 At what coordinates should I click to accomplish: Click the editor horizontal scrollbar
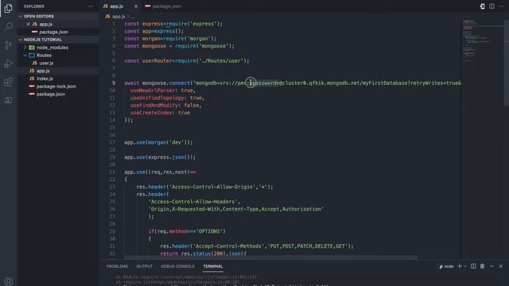[x=270, y=257]
